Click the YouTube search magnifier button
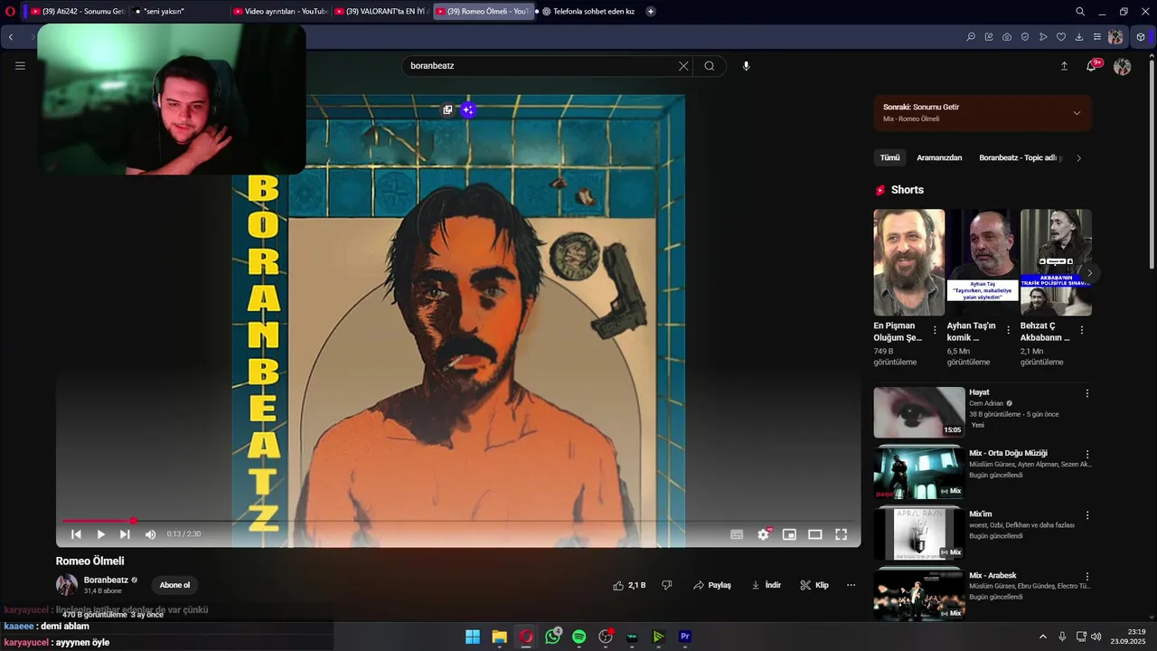This screenshot has height=651, width=1157. tap(710, 66)
